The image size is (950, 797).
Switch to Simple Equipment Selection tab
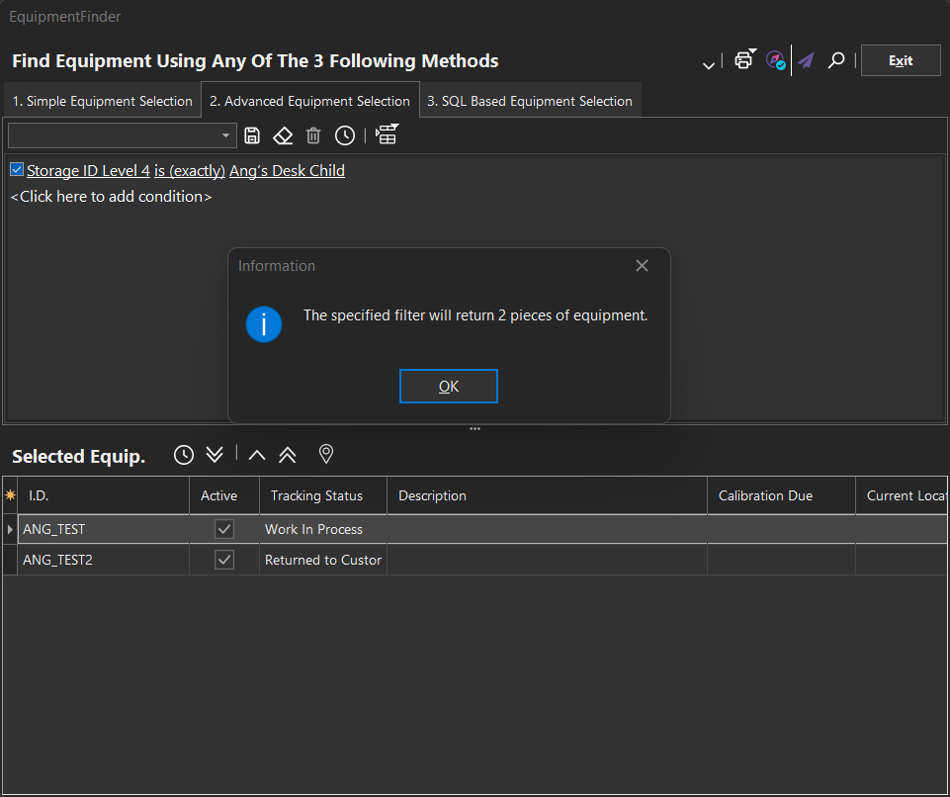point(101,101)
